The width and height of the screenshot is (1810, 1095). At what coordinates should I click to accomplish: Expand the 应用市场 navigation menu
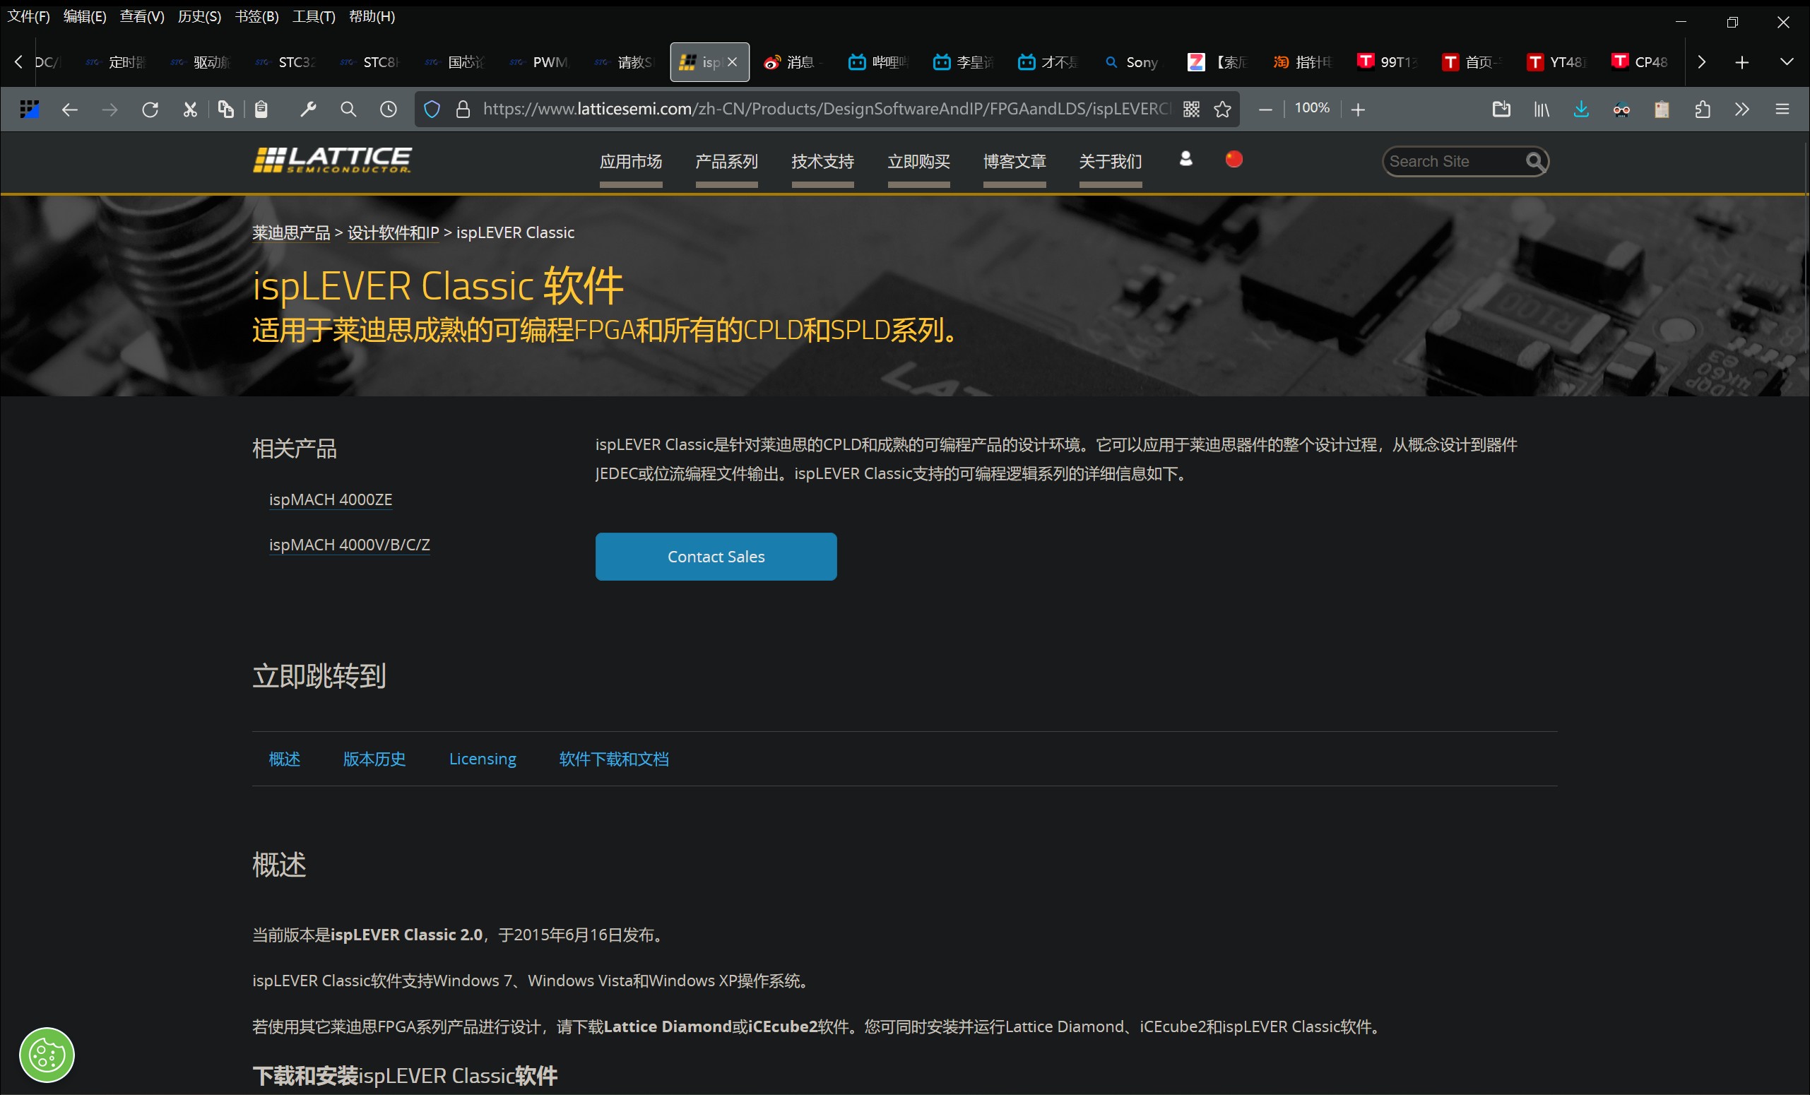click(x=631, y=162)
